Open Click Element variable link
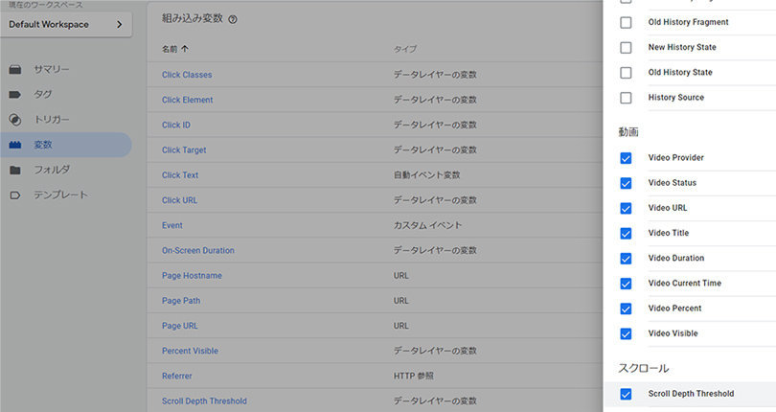 187,100
